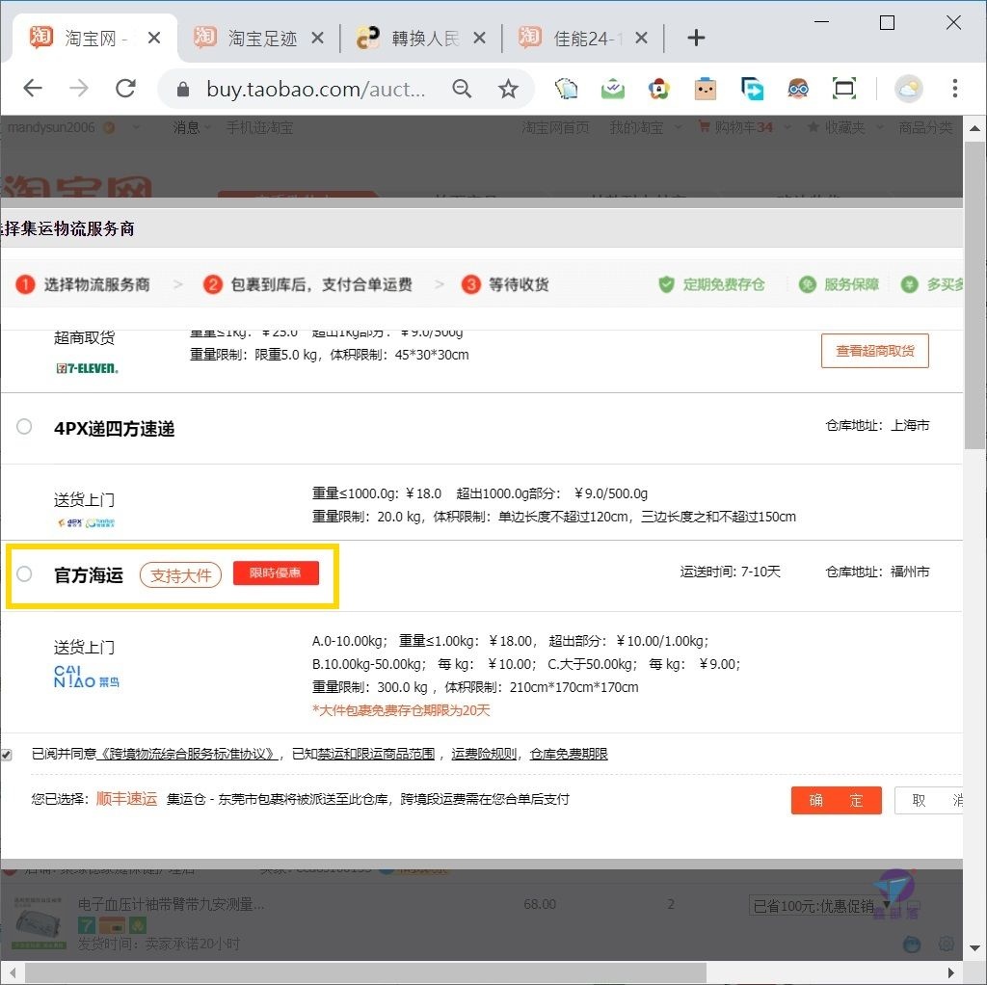
Task: Close the 淘宝足迹 tab
Action: point(318,38)
